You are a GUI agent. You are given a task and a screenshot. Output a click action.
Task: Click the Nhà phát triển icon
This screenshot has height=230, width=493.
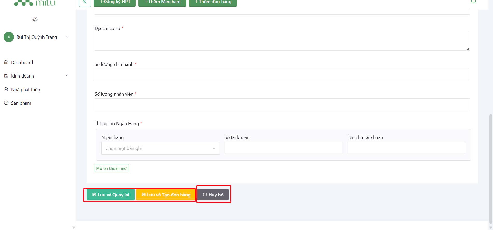click(x=6, y=89)
